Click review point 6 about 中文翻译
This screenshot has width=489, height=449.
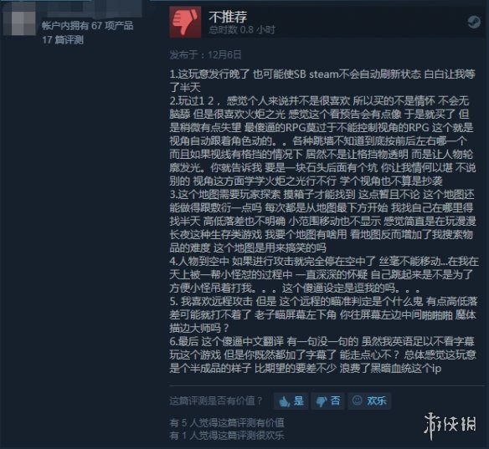coord(322,355)
